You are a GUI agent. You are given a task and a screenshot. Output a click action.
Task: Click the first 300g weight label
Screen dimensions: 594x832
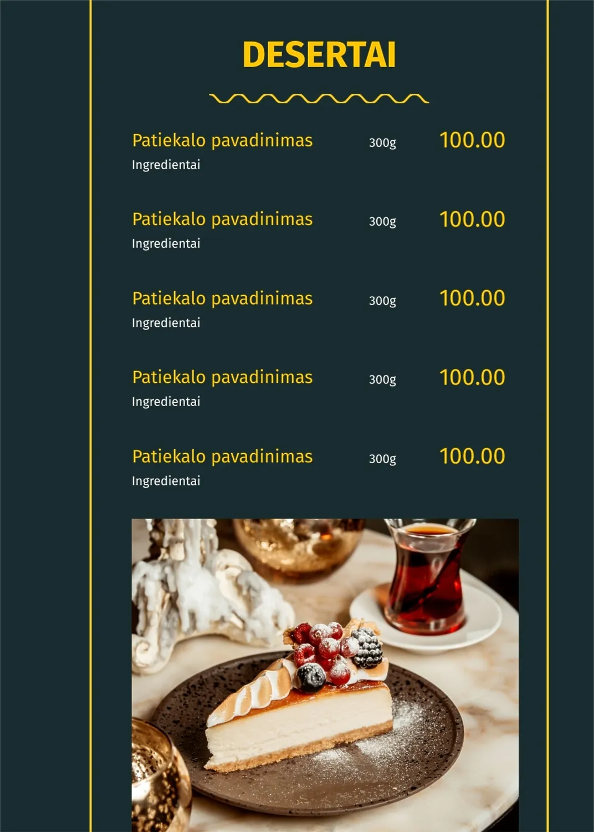click(382, 143)
